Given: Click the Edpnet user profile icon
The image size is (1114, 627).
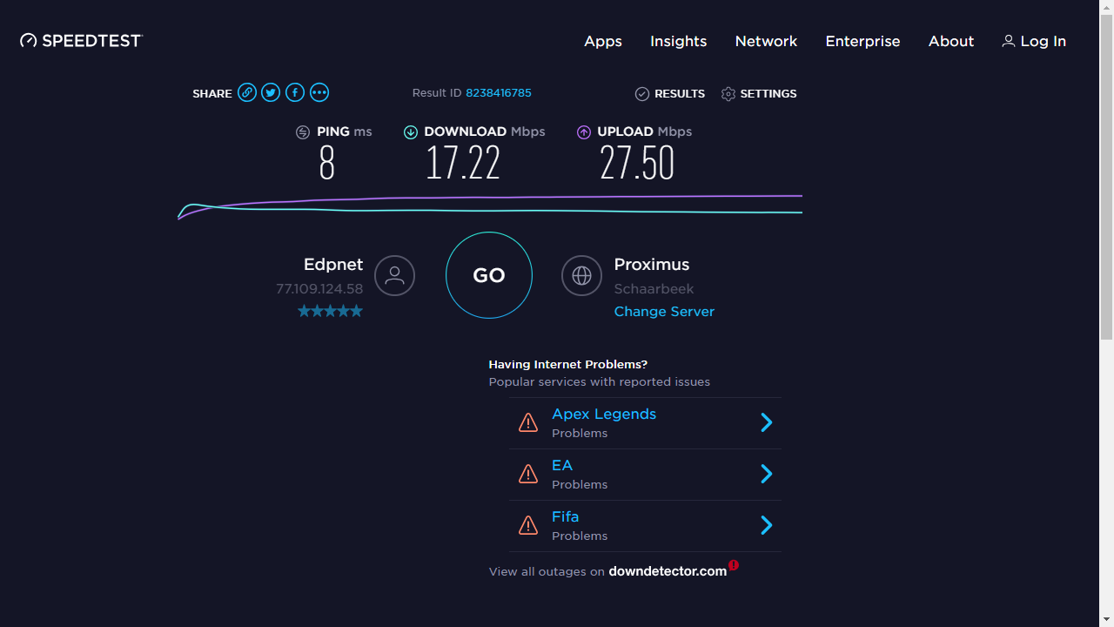Looking at the screenshot, I should pos(394,276).
